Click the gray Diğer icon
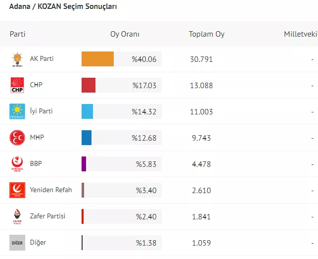Image resolution: width=318 pixels, height=259 pixels. coord(17,243)
